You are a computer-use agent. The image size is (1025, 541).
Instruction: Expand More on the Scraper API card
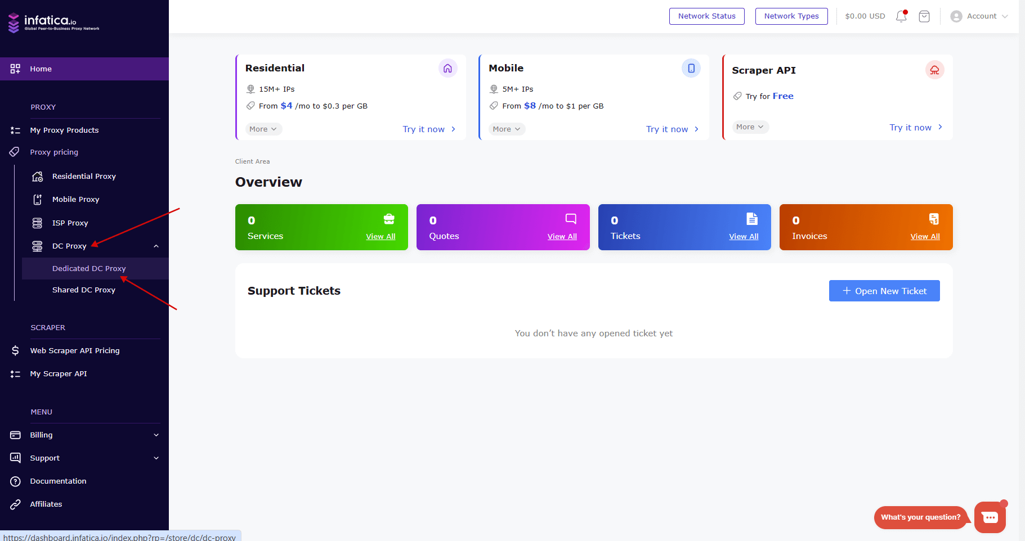(750, 127)
